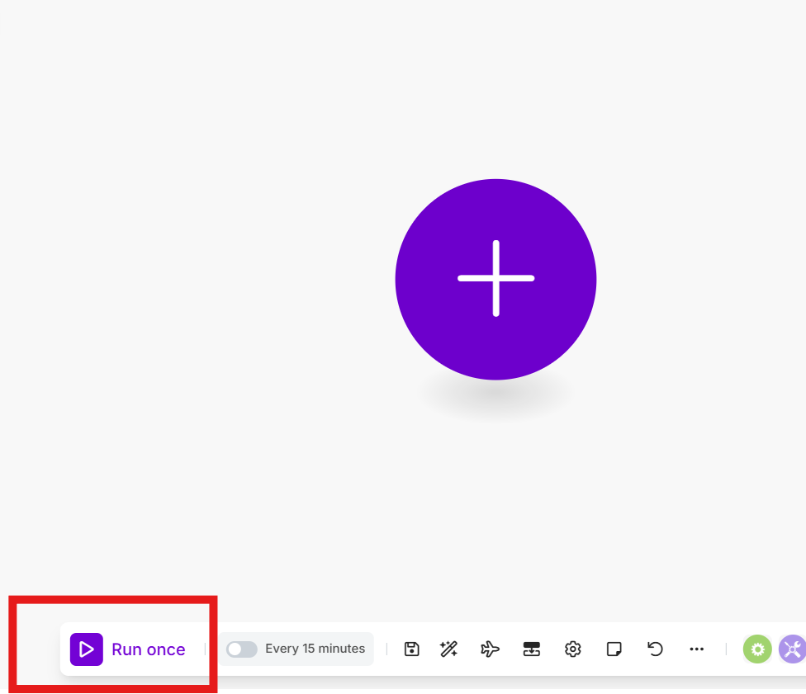This screenshot has width=806, height=694.
Task: Open scenario settings gear icon
Action: (573, 649)
